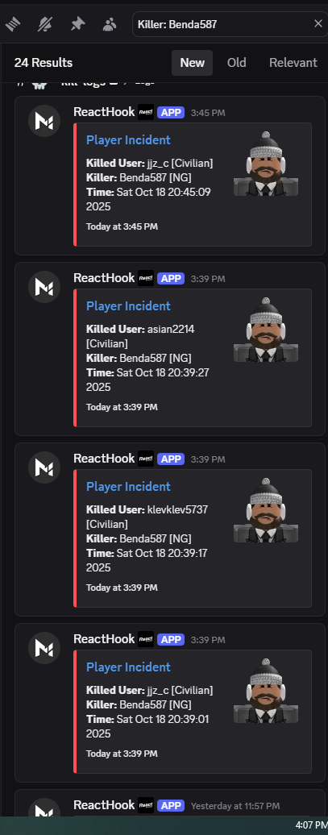Edit the search field 'Killer: Benda587'
The image size is (328, 835).
click(221, 24)
